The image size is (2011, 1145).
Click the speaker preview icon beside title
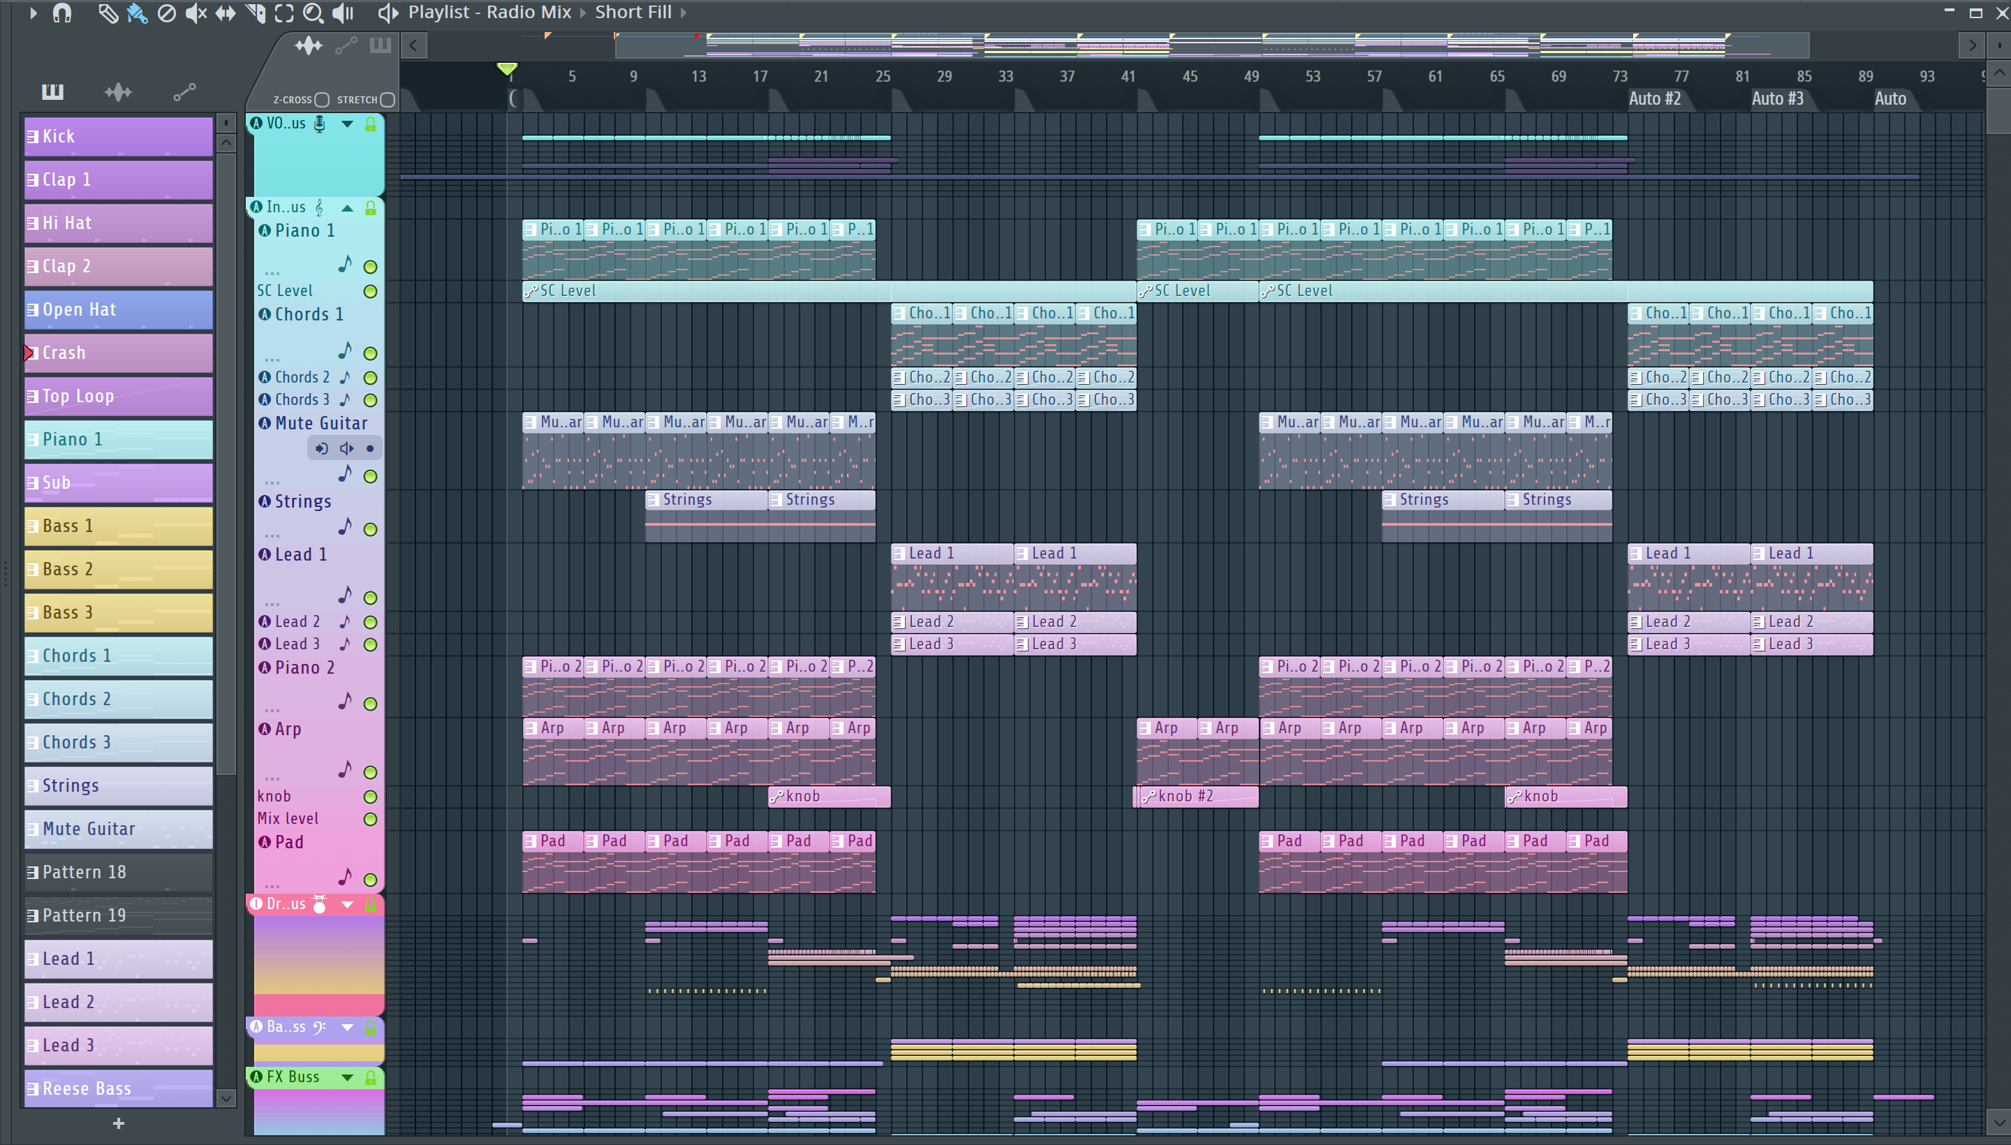[388, 13]
